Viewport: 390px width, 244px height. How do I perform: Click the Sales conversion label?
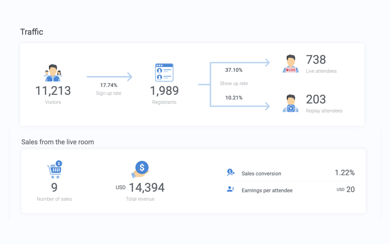click(261, 174)
